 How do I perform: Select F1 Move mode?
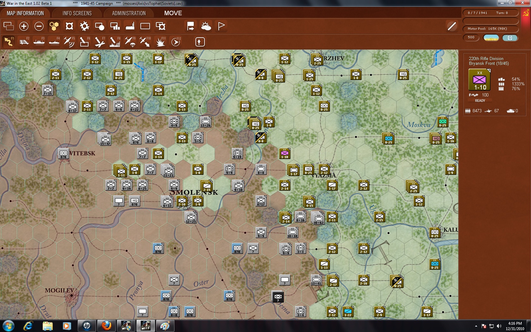pyautogui.click(x=9, y=42)
